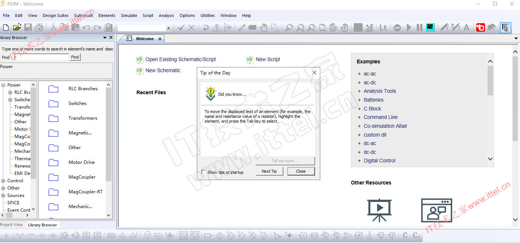This screenshot has height=243, width=520.
Task: Expand the Switches tree node
Action: click(10, 100)
